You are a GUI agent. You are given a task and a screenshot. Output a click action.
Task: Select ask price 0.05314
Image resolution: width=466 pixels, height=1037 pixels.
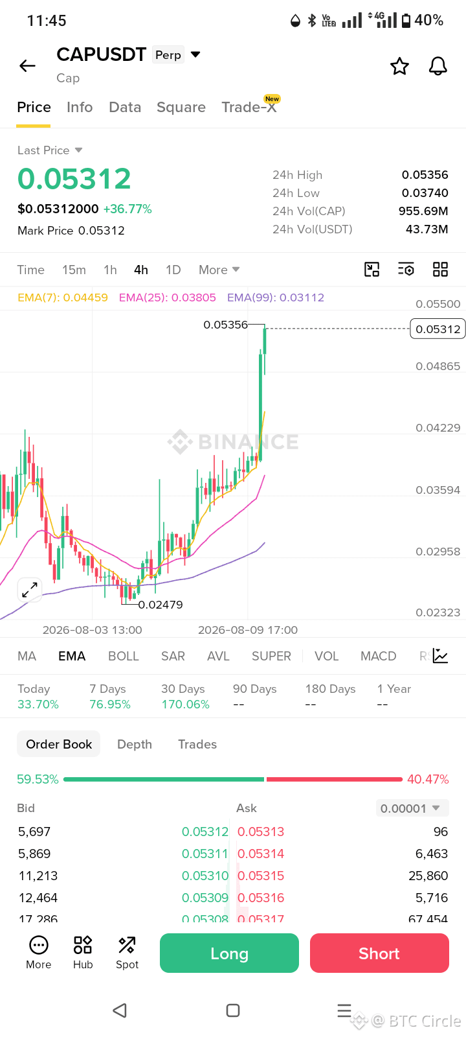[x=261, y=854]
